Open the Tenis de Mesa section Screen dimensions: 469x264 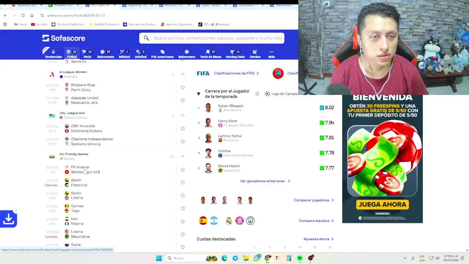(x=210, y=54)
